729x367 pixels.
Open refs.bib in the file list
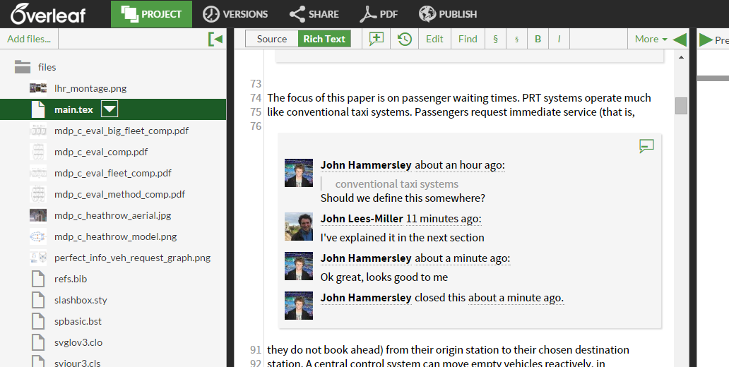(71, 279)
